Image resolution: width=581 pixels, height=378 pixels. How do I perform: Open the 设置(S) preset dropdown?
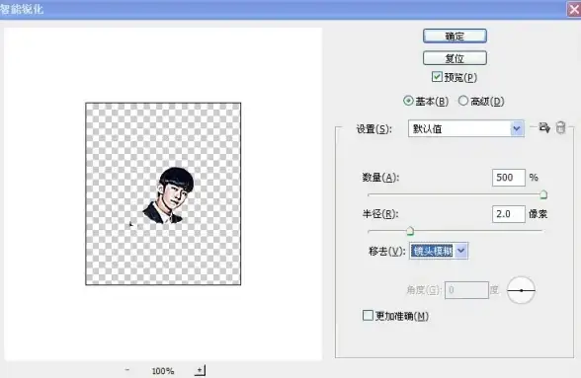click(x=466, y=128)
